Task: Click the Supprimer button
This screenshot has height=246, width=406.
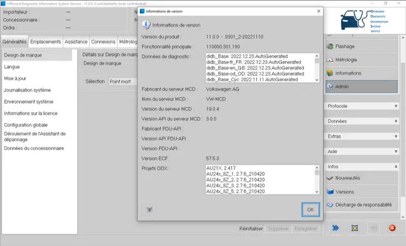Action: [x=278, y=229]
